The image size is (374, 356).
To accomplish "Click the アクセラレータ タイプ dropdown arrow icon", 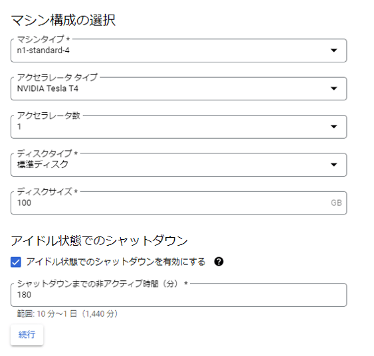I will [333, 88].
